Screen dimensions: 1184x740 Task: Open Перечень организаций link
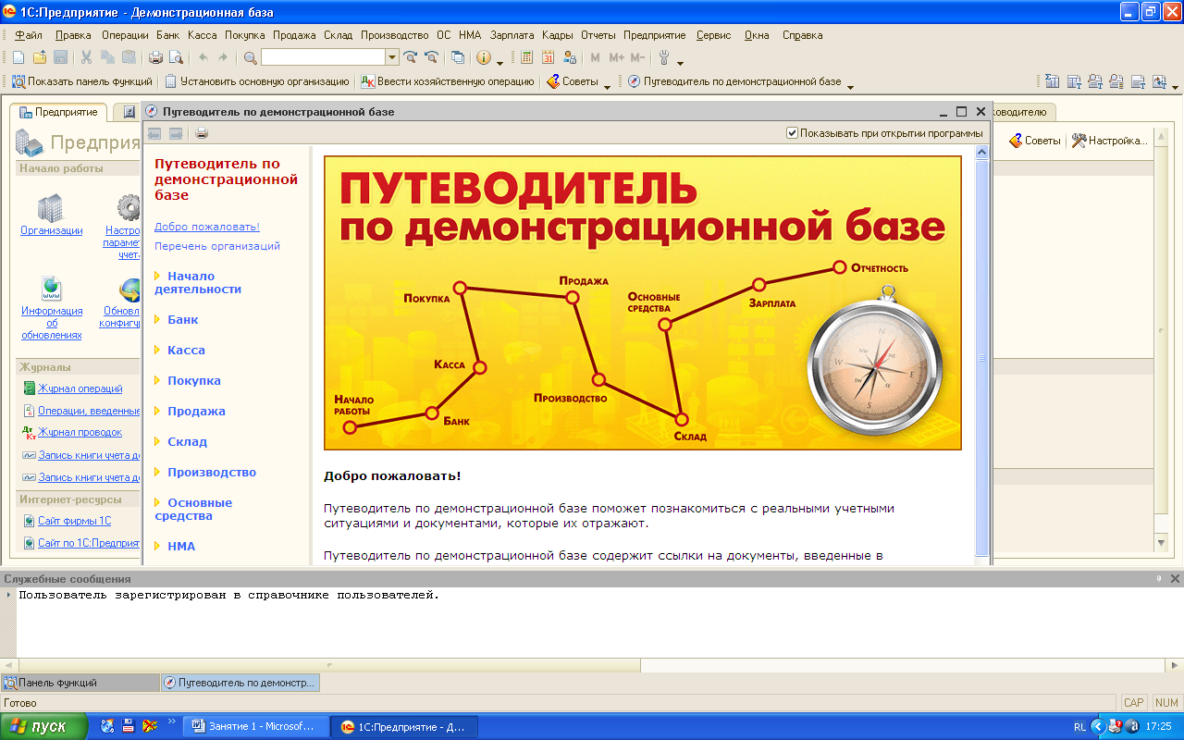(217, 246)
